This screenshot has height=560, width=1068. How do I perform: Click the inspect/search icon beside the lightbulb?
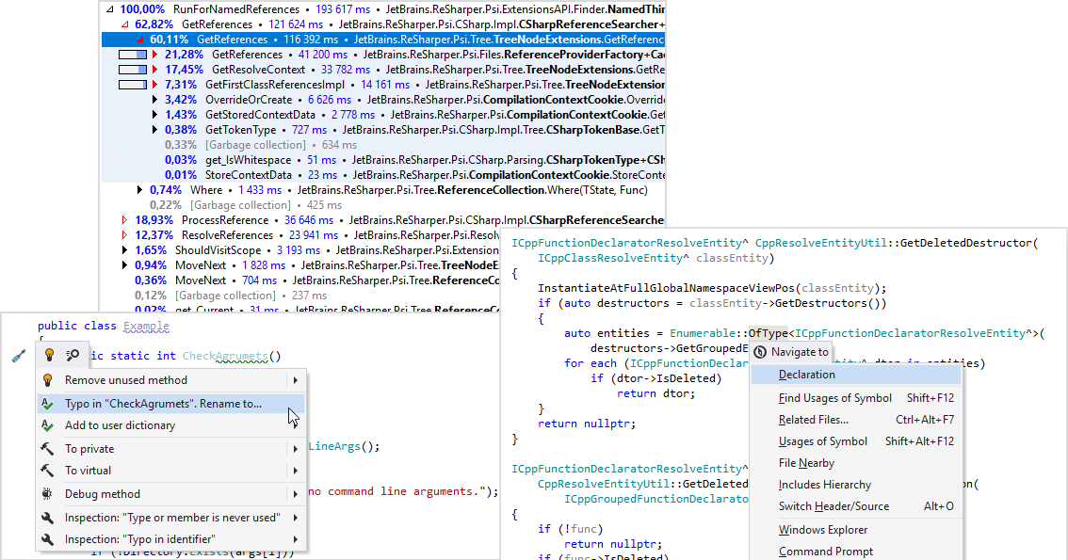(72, 355)
